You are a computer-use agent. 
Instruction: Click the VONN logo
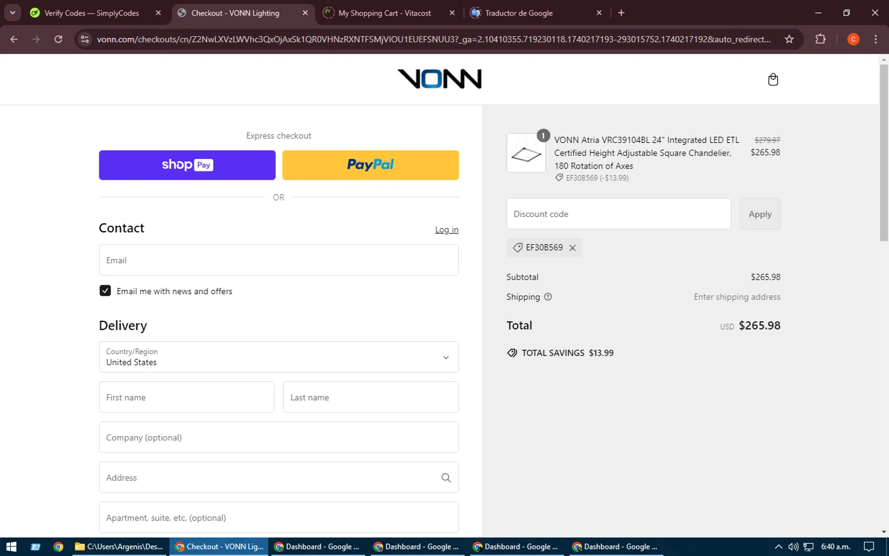[x=439, y=79]
